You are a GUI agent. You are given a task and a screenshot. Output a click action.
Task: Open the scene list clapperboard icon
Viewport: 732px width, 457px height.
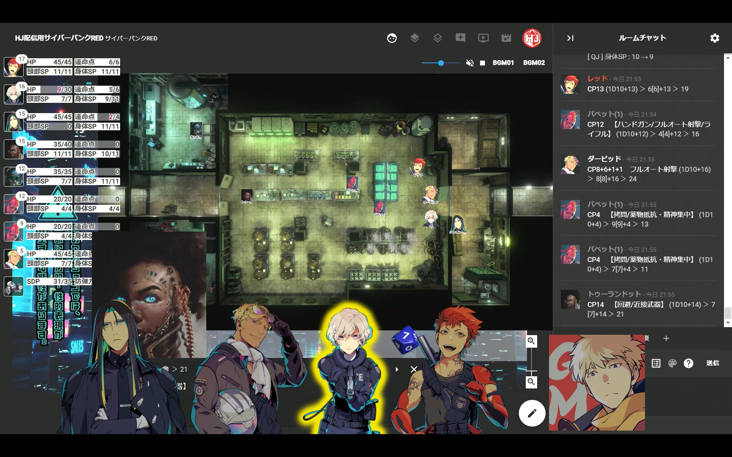point(506,38)
